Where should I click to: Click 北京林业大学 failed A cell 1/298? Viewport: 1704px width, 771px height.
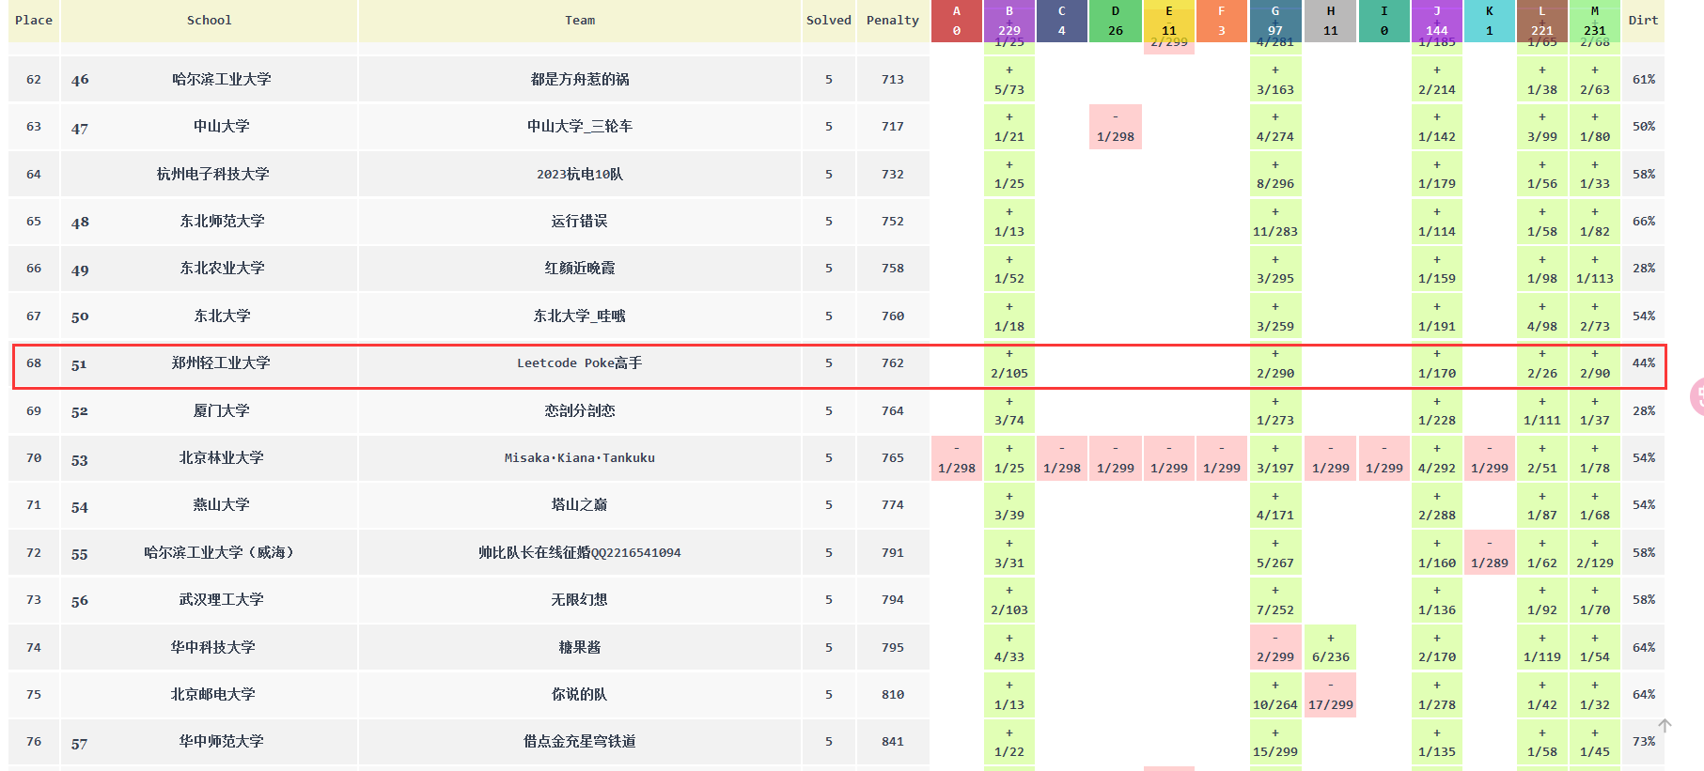957,458
